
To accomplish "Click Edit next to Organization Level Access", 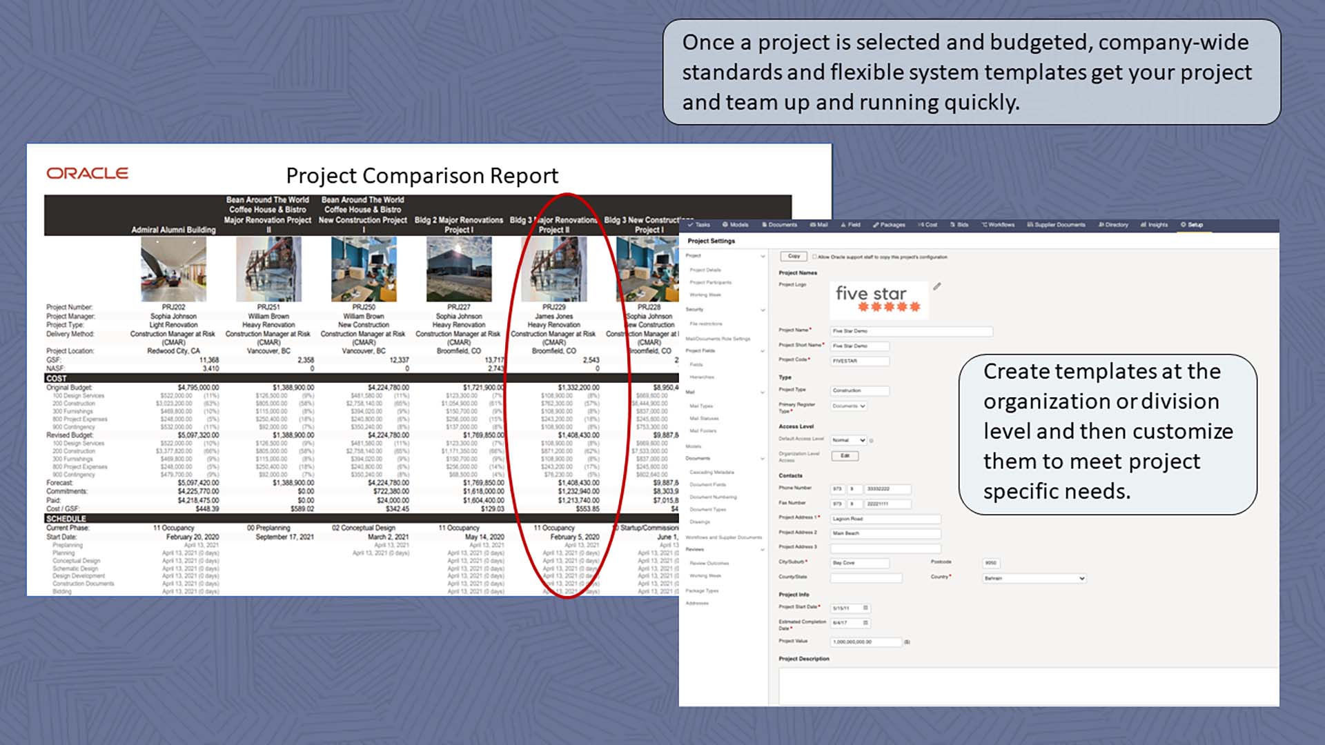I will (x=845, y=456).
